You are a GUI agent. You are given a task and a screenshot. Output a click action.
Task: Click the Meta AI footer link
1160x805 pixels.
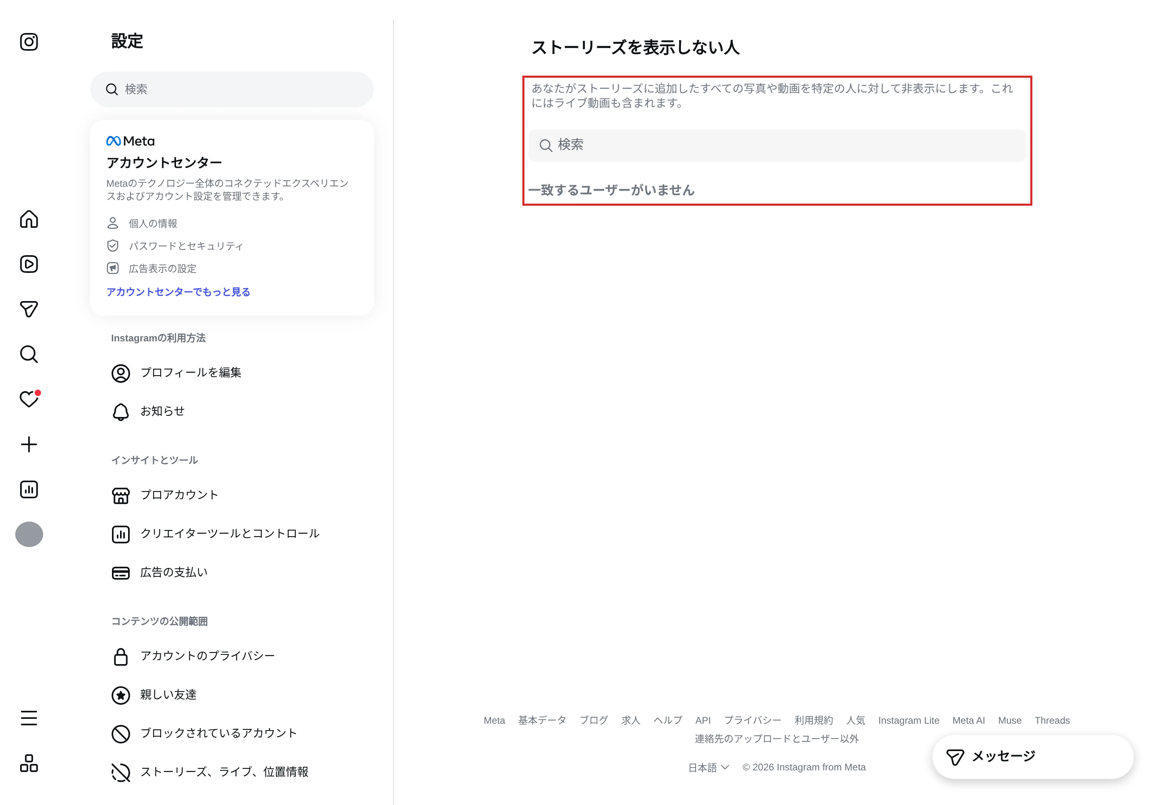[x=968, y=720]
